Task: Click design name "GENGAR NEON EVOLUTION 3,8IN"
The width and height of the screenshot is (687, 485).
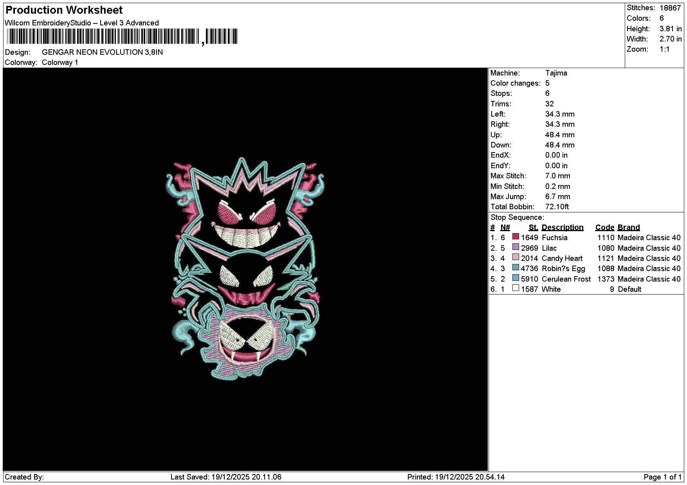Action: pos(102,52)
